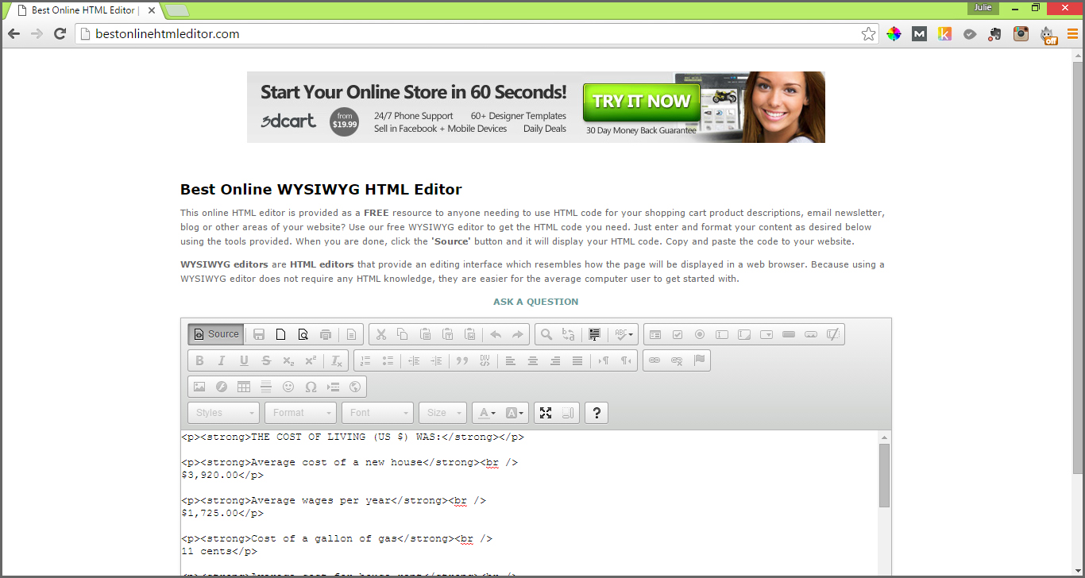The height and width of the screenshot is (578, 1085).
Task: Click the Copy icon
Action: pyautogui.click(x=403, y=334)
